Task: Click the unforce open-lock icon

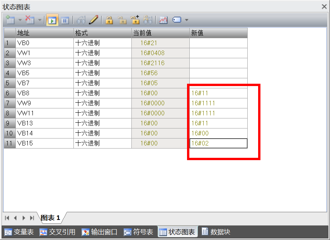Action: tap(122, 20)
